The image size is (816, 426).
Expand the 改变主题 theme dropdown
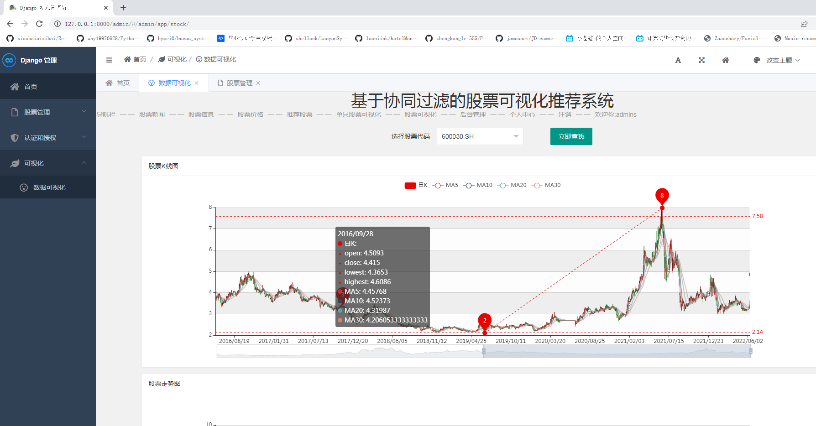781,60
